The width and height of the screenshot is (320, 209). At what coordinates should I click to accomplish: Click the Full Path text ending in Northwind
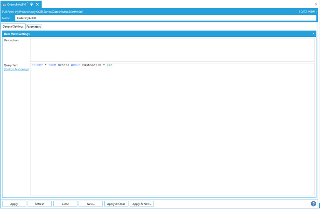coord(49,12)
